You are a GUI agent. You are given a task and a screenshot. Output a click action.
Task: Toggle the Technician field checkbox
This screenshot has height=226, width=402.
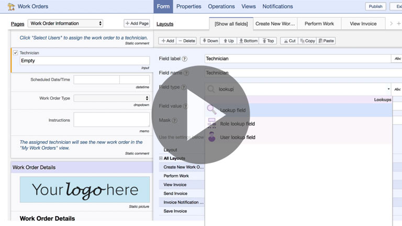[15, 53]
